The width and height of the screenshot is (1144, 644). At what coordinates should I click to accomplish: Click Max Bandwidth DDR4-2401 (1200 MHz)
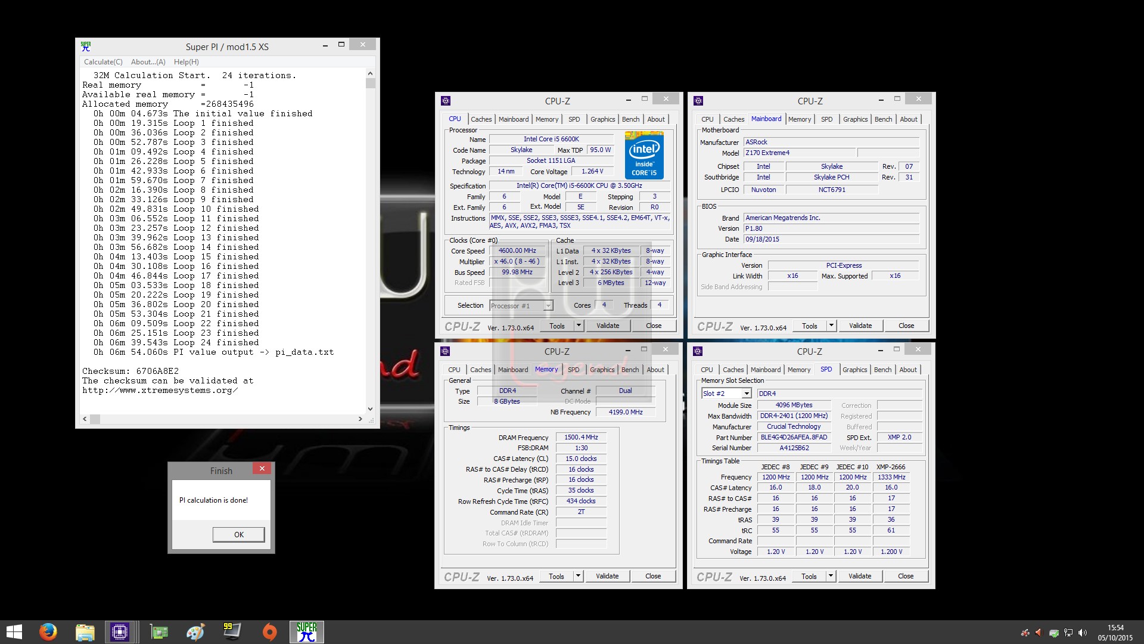point(794,416)
